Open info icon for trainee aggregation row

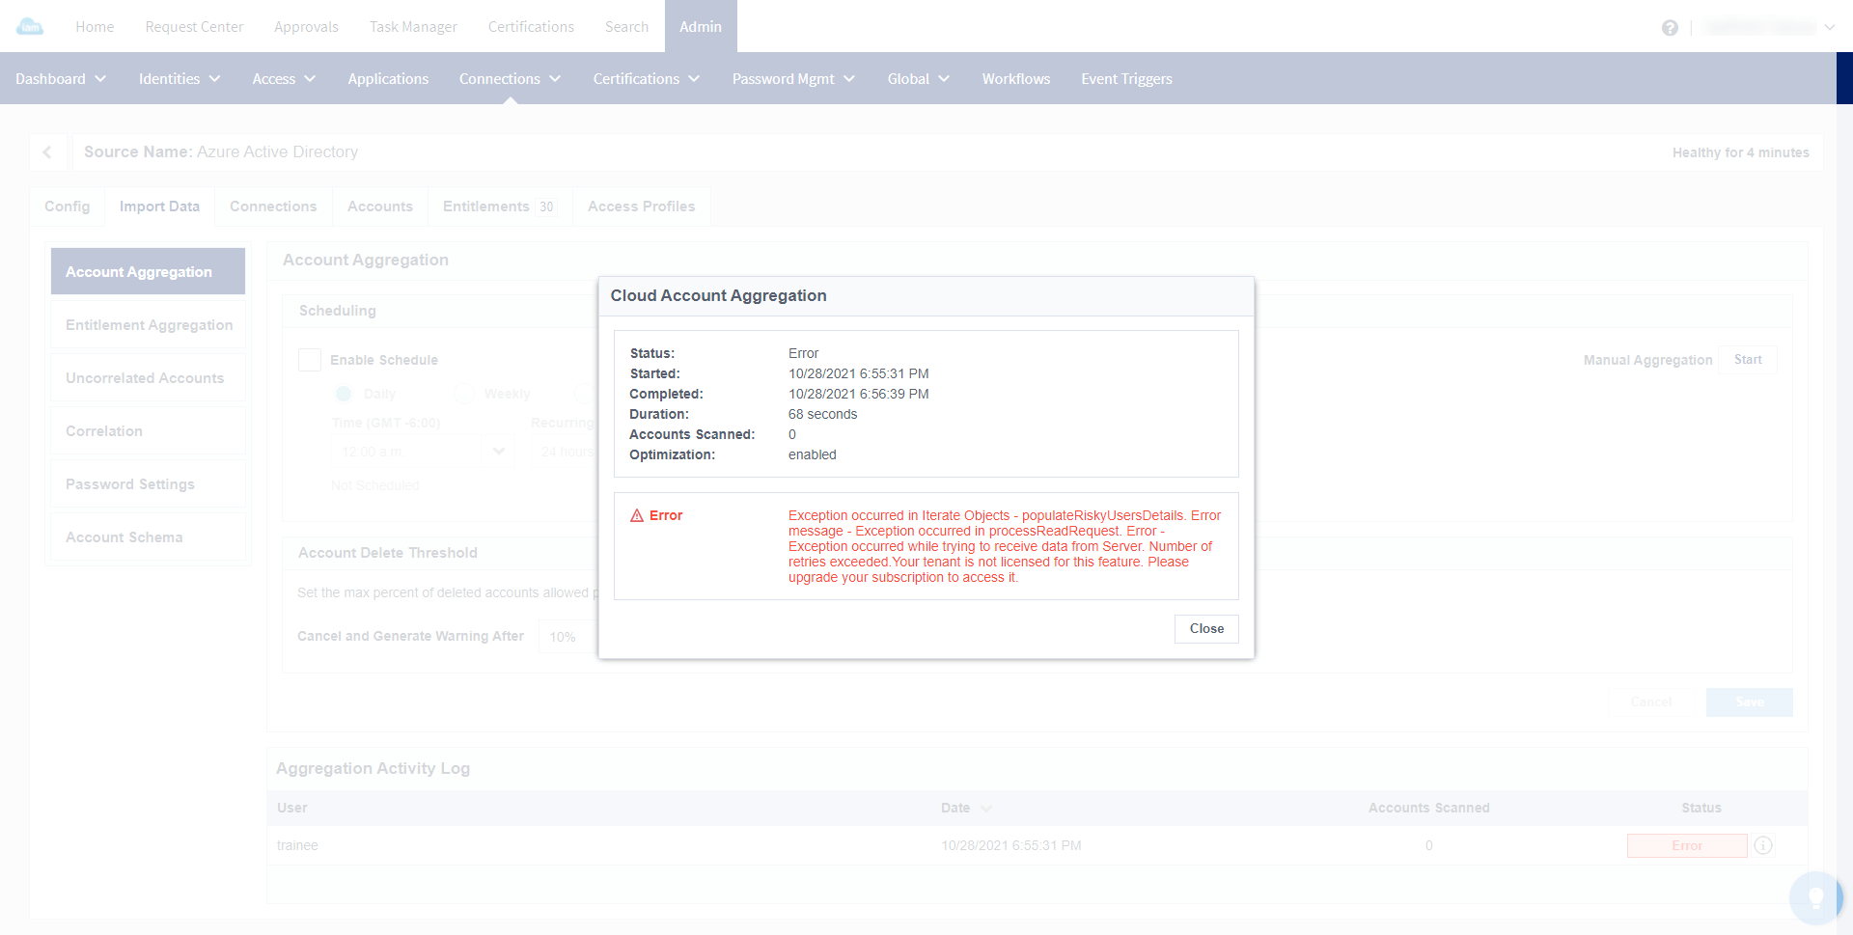click(1763, 845)
